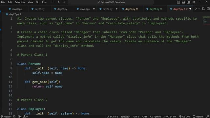Click the code minimap
Viewport: 210px width, 118px height.
coord(206,20)
